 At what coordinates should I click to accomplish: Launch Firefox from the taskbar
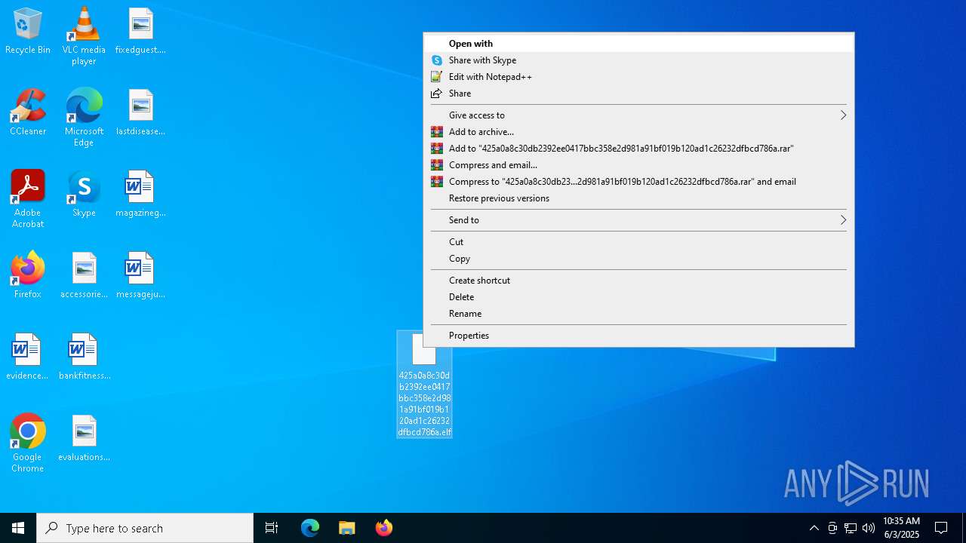coord(384,528)
